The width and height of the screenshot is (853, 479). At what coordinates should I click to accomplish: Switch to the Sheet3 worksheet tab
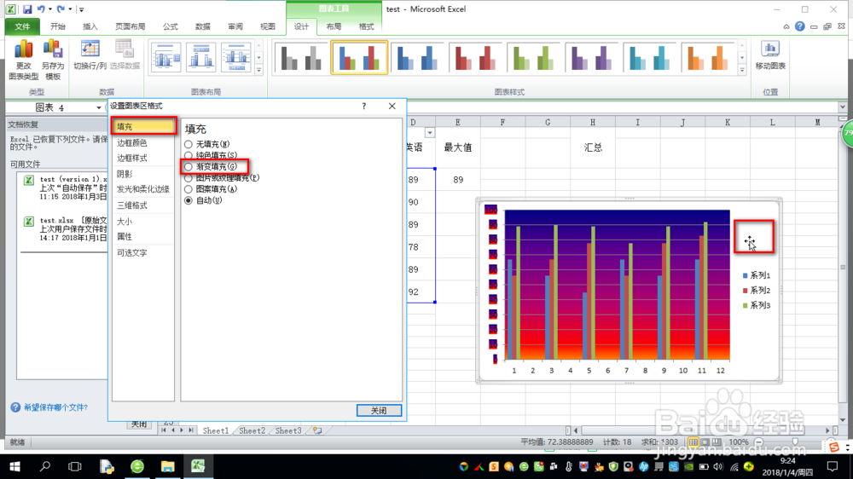tap(287, 430)
